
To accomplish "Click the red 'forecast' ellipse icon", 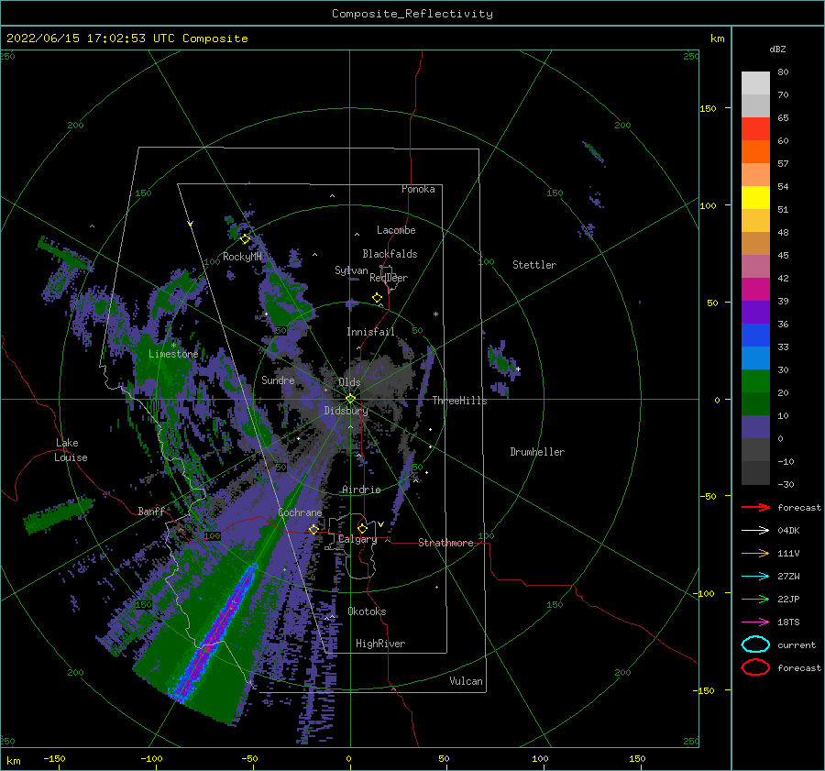I will coord(755,667).
